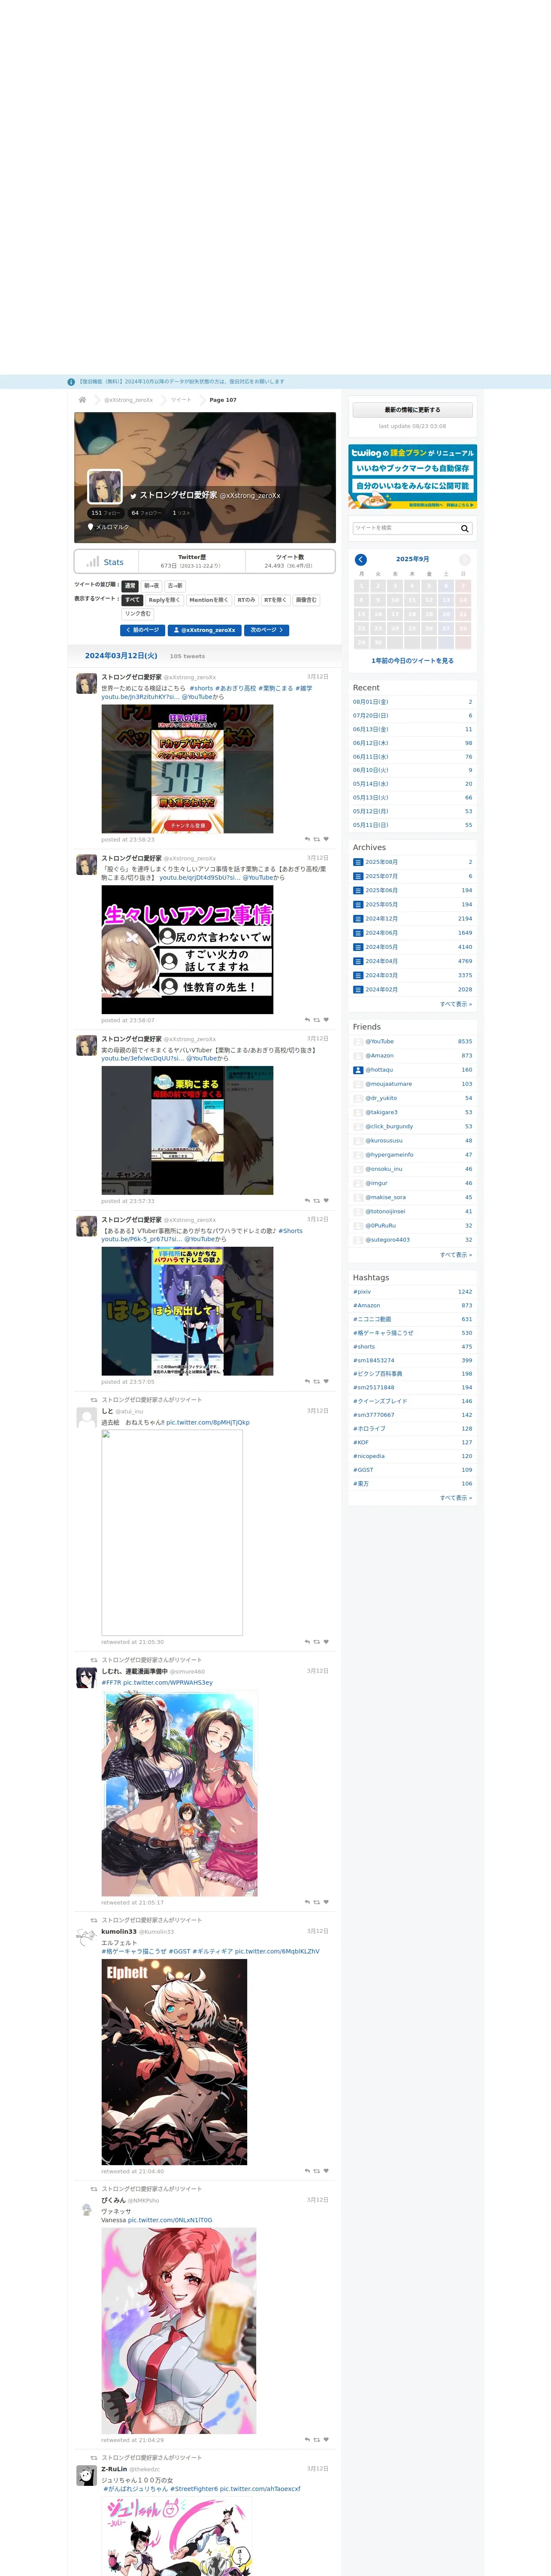Select 朝→夜 tweet order

click(x=151, y=586)
